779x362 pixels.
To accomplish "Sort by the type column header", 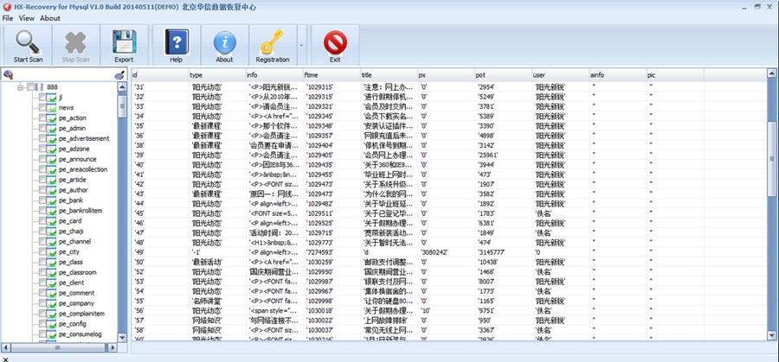I will point(216,75).
